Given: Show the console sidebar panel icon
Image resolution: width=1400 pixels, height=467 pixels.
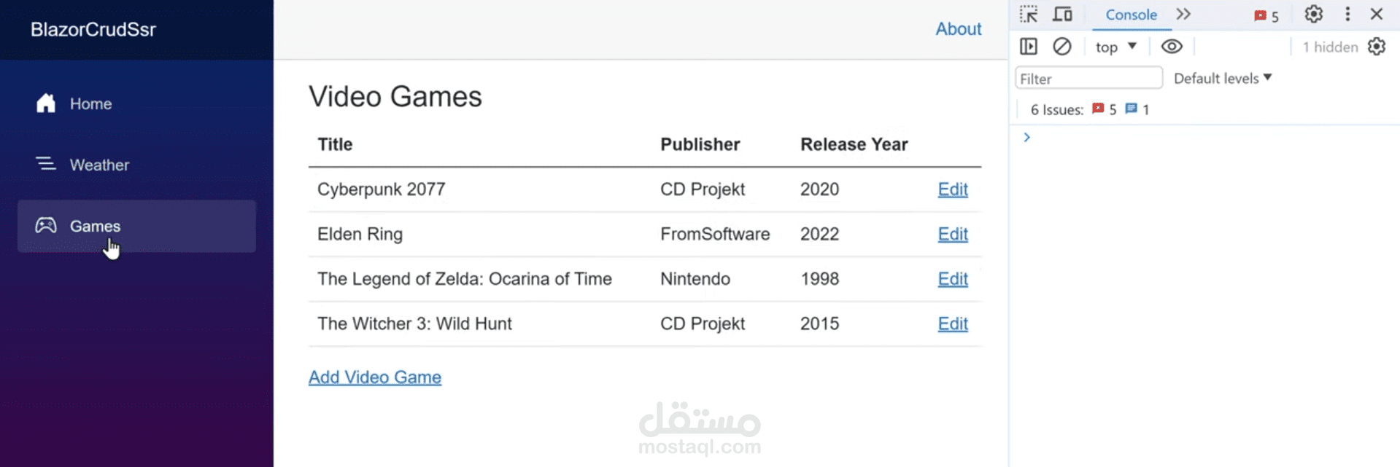Looking at the screenshot, I should click(x=1029, y=47).
